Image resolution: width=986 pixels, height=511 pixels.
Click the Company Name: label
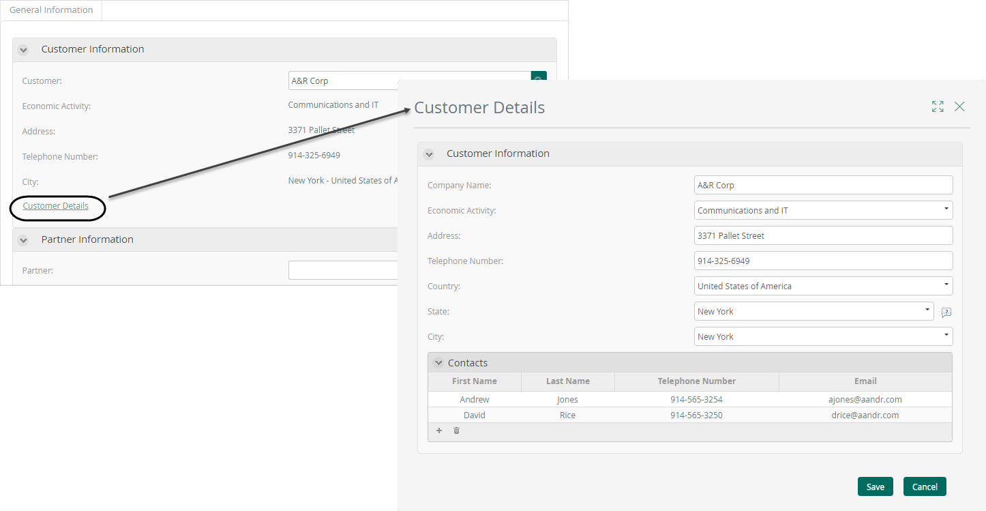point(460,186)
